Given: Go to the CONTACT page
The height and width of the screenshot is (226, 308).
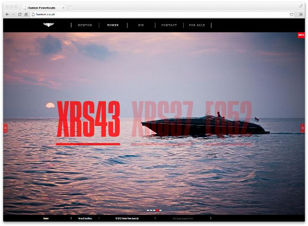Looking at the screenshot, I should pos(169,25).
